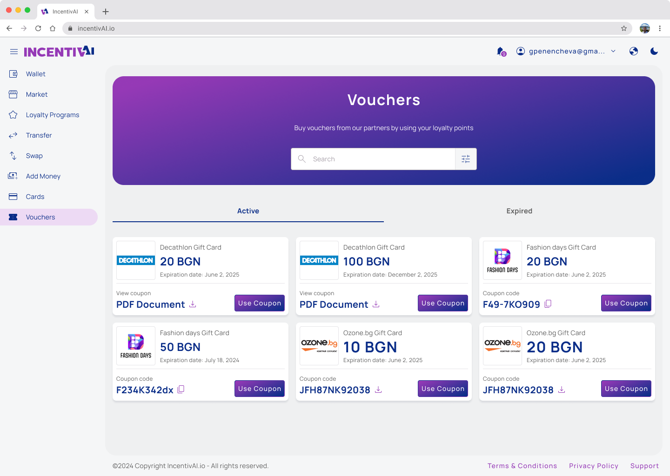The width and height of the screenshot is (670, 476).
Task: Open the notifications bell icon
Action: (500, 51)
